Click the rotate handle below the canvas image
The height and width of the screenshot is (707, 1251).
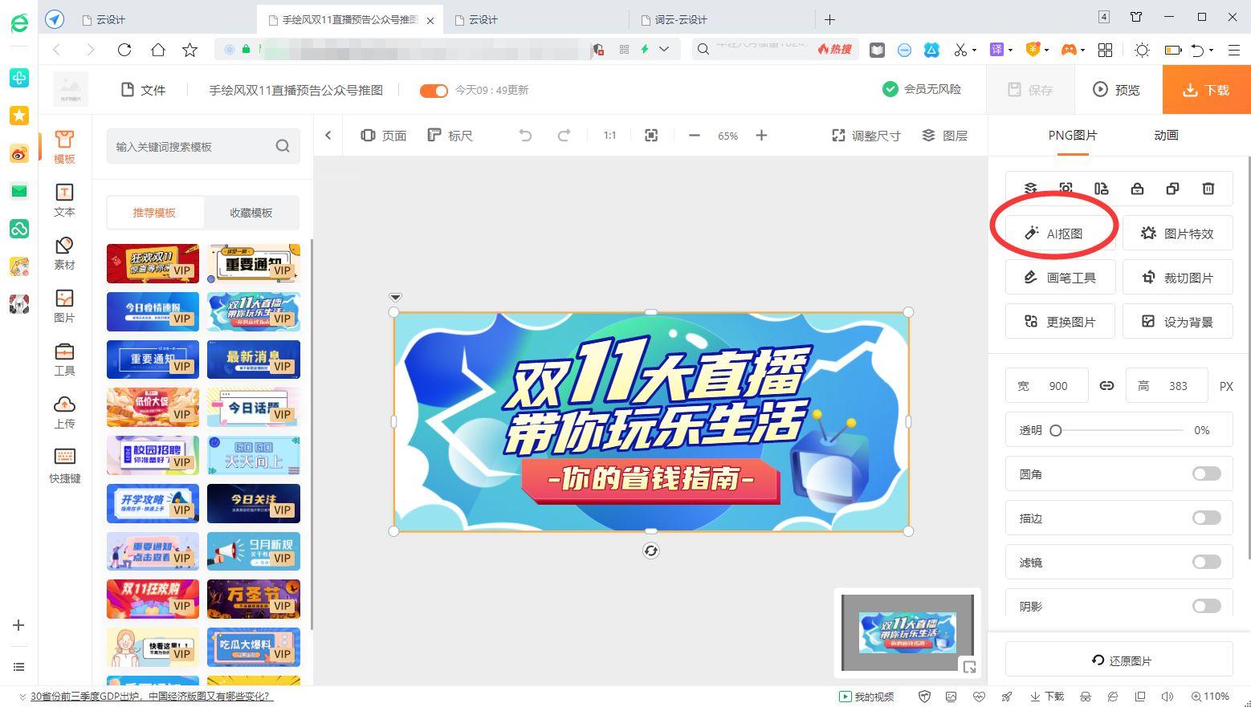pos(651,551)
